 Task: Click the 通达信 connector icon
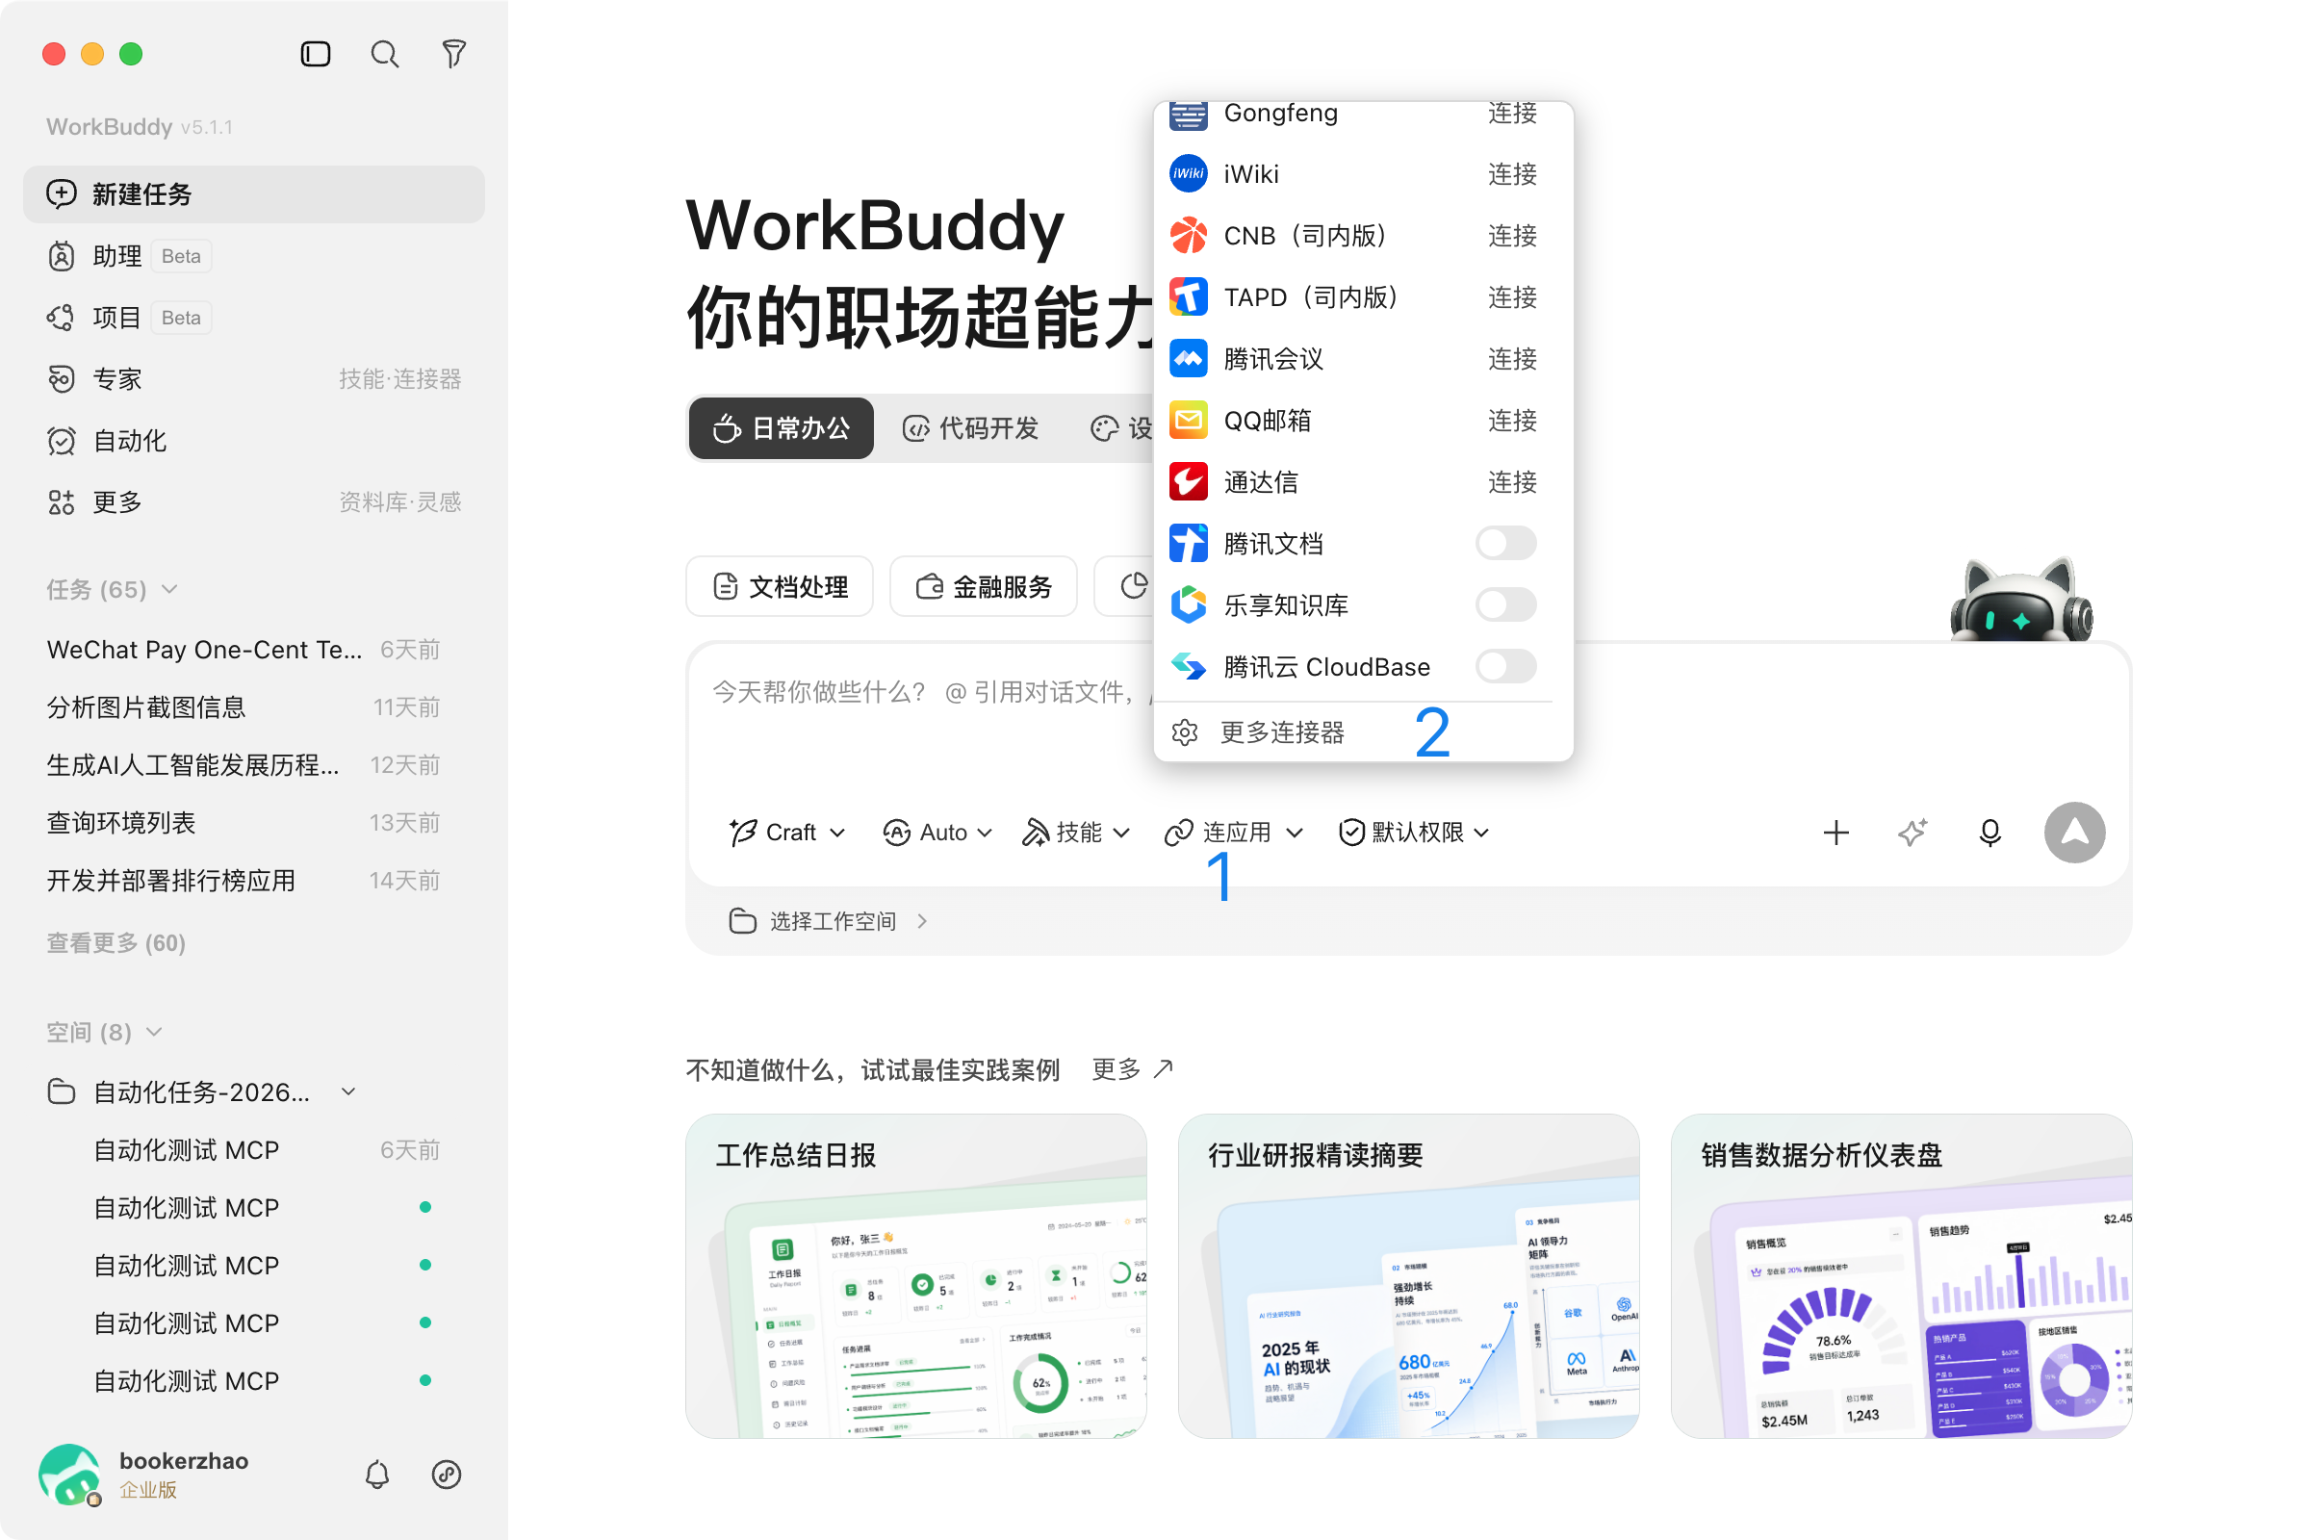tap(1189, 482)
